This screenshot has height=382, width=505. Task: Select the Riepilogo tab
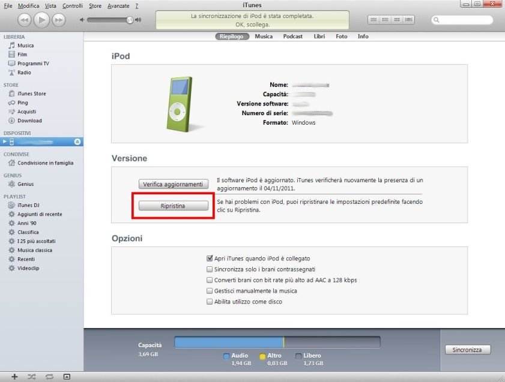click(x=232, y=37)
